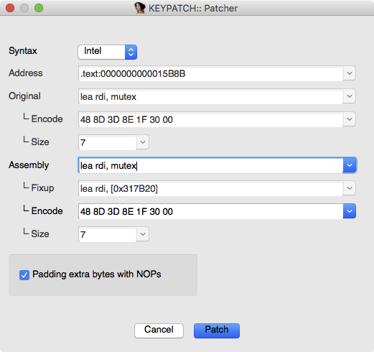
Task: Click the KEYPATCH:: Patcher window title
Action: point(193,9)
